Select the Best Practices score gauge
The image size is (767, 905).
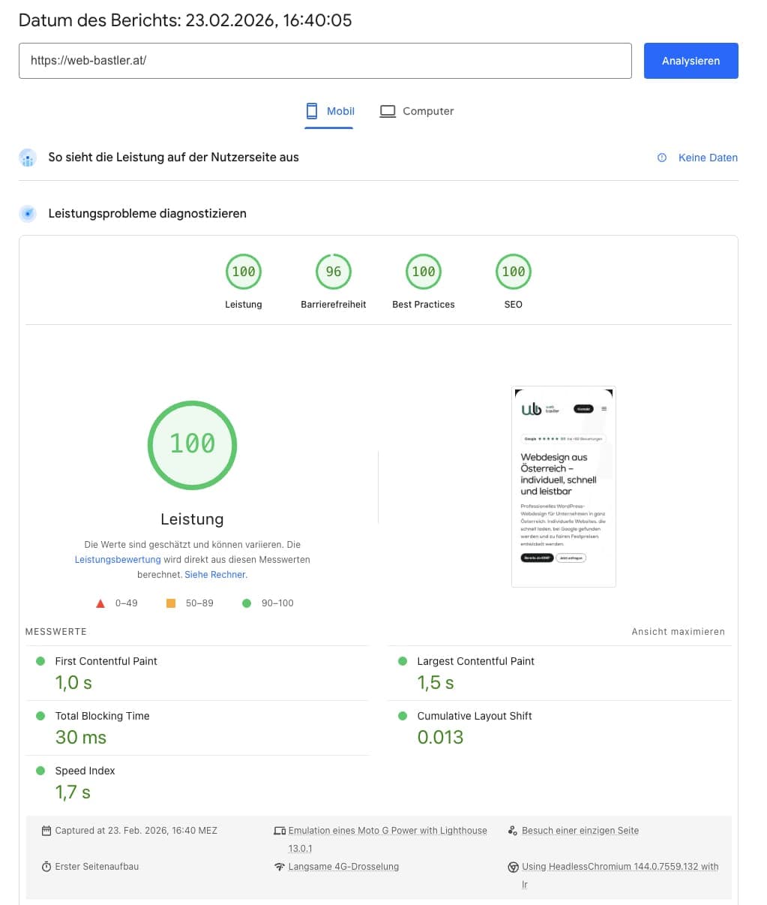(424, 272)
